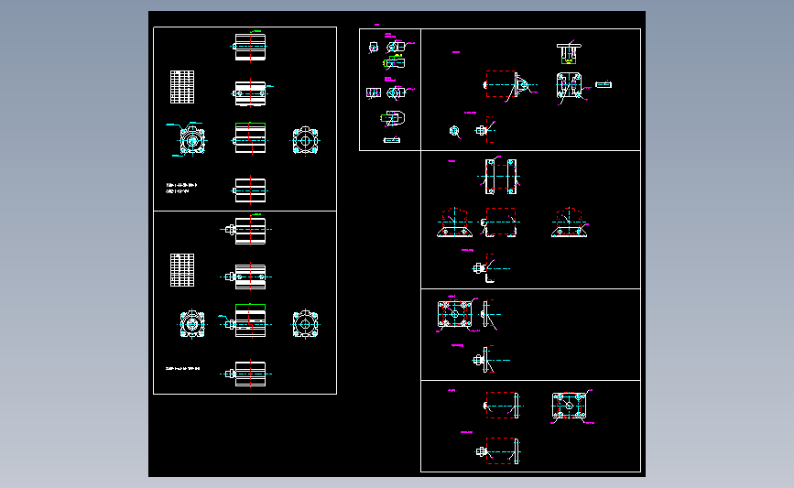The image size is (794, 488).
Task: Select the dimension table in the upper-left drawing frame
Action: tap(182, 87)
